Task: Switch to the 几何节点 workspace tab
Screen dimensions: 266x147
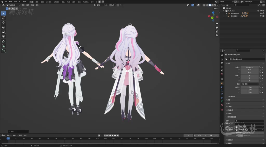Action: [86, 2]
